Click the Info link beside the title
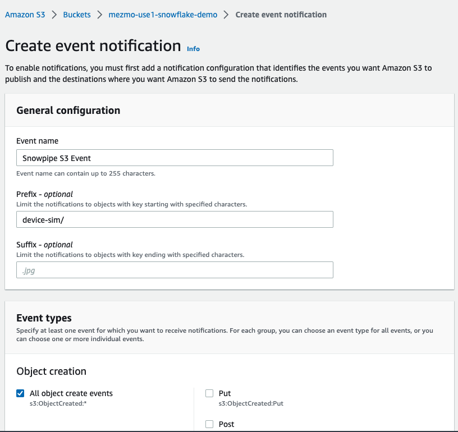Viewport: 458px width, 432px height. tap(194, 49)
